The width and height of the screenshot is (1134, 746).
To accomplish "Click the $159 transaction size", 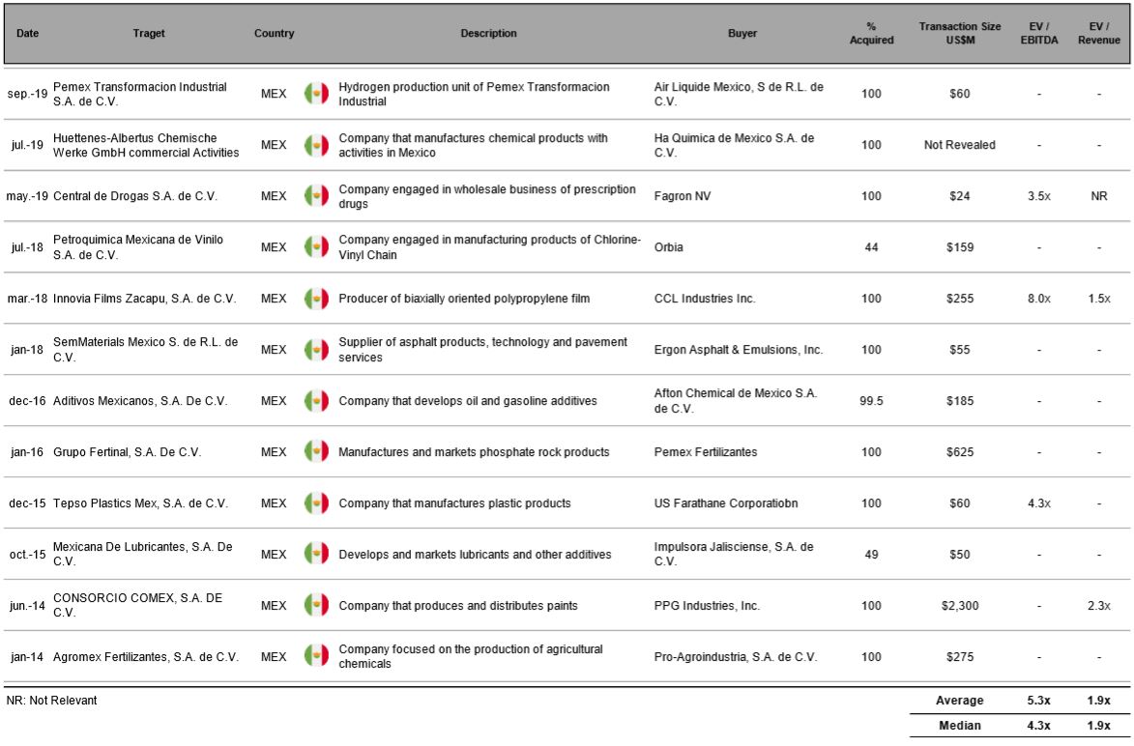I will click(960, 247).
